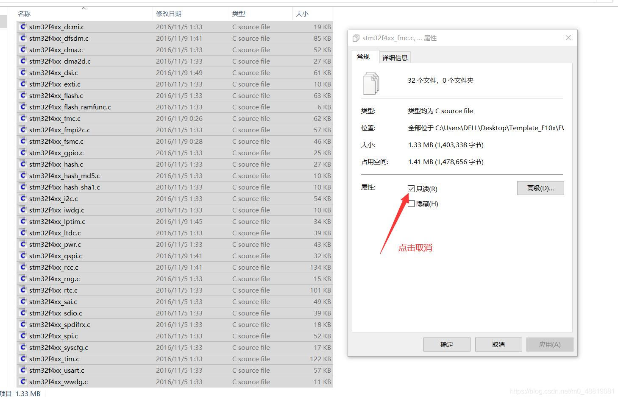Click the C file icon for stm32f4xx_ltdc.c
The width and height of the screenshot is (618, 399).
point(23,232)
